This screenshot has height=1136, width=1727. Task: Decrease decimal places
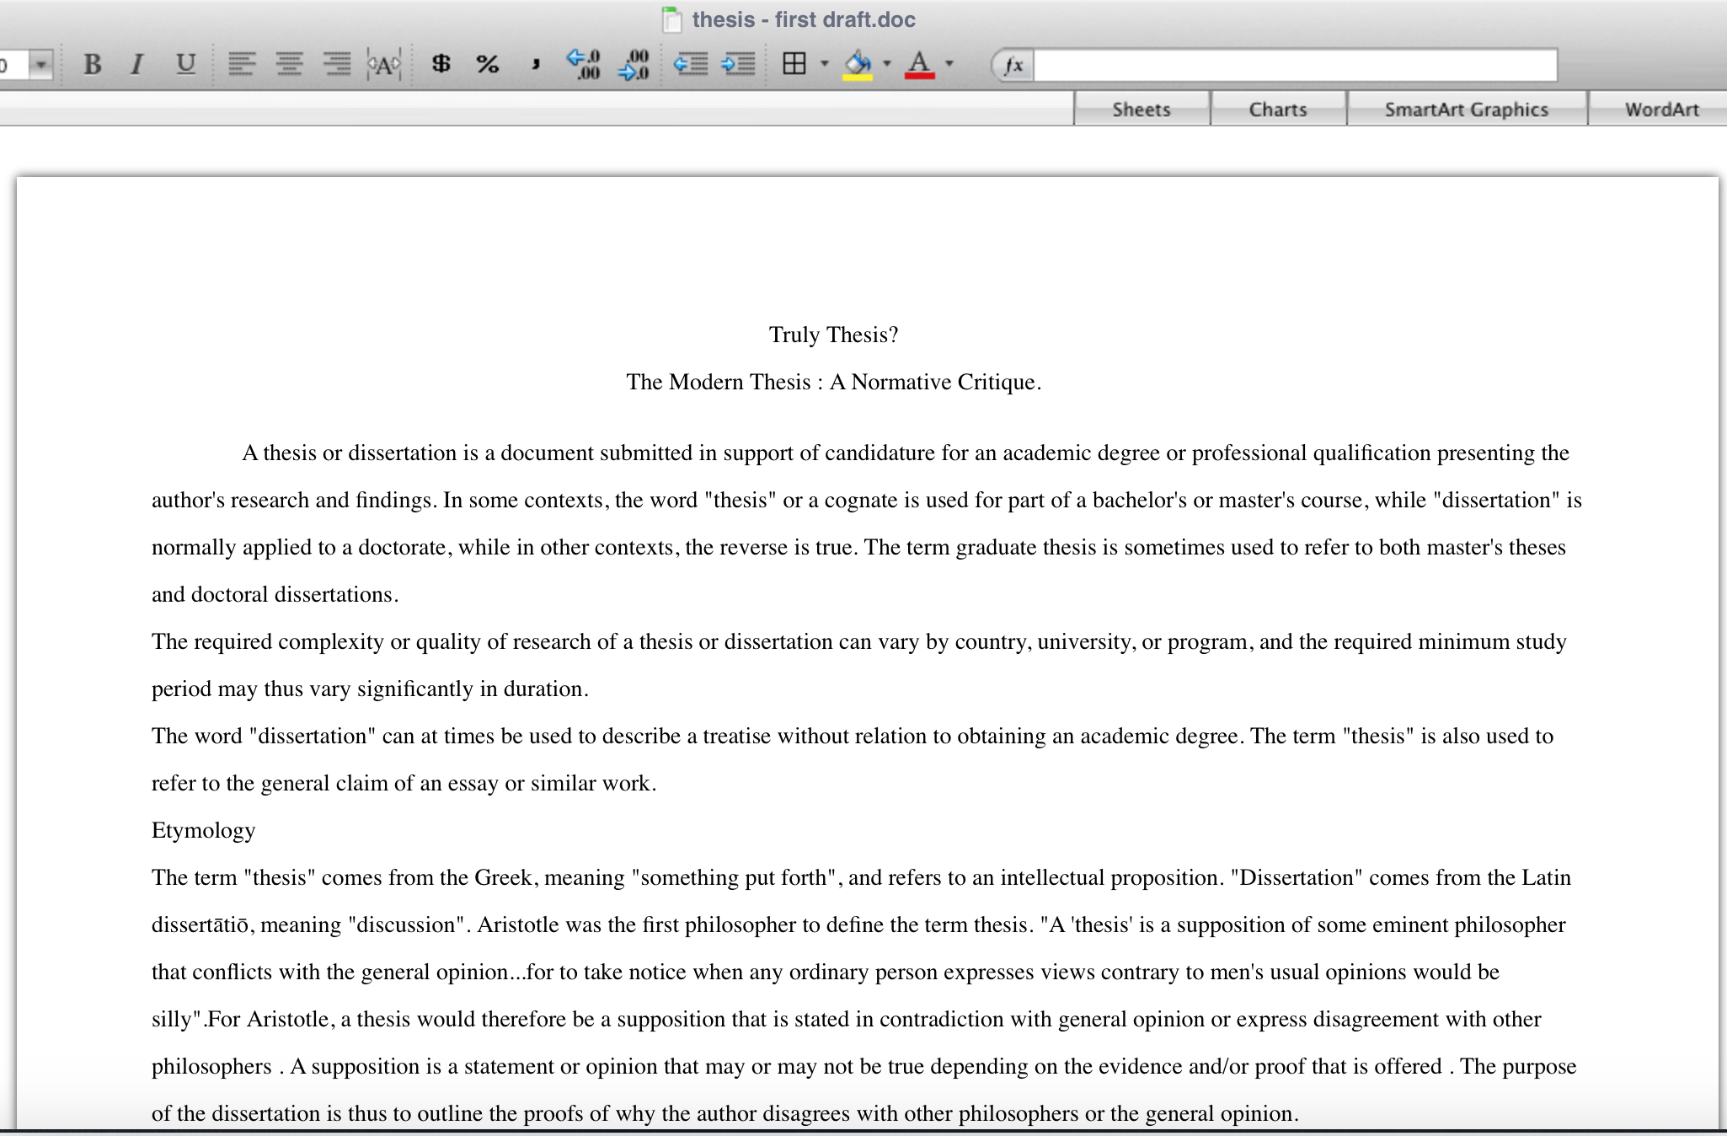634,64
